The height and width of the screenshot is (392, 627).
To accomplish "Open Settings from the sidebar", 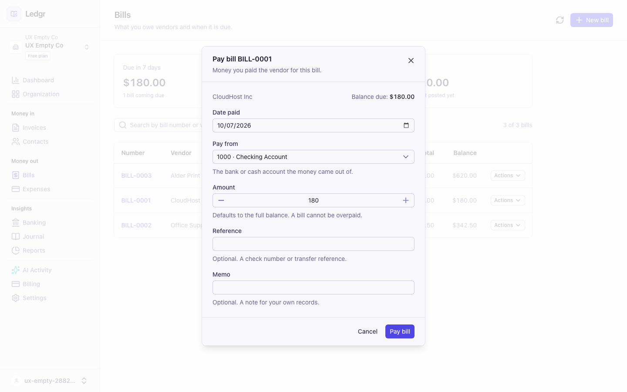I will point(51,298).
